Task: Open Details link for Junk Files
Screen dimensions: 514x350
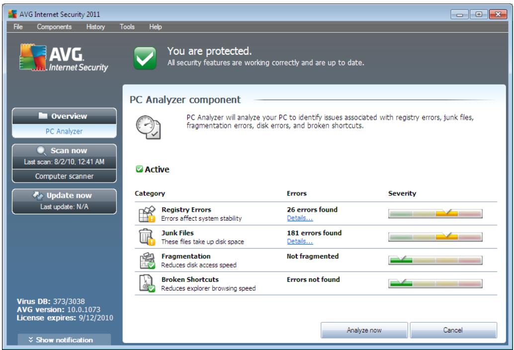Action: pos(300,242)
